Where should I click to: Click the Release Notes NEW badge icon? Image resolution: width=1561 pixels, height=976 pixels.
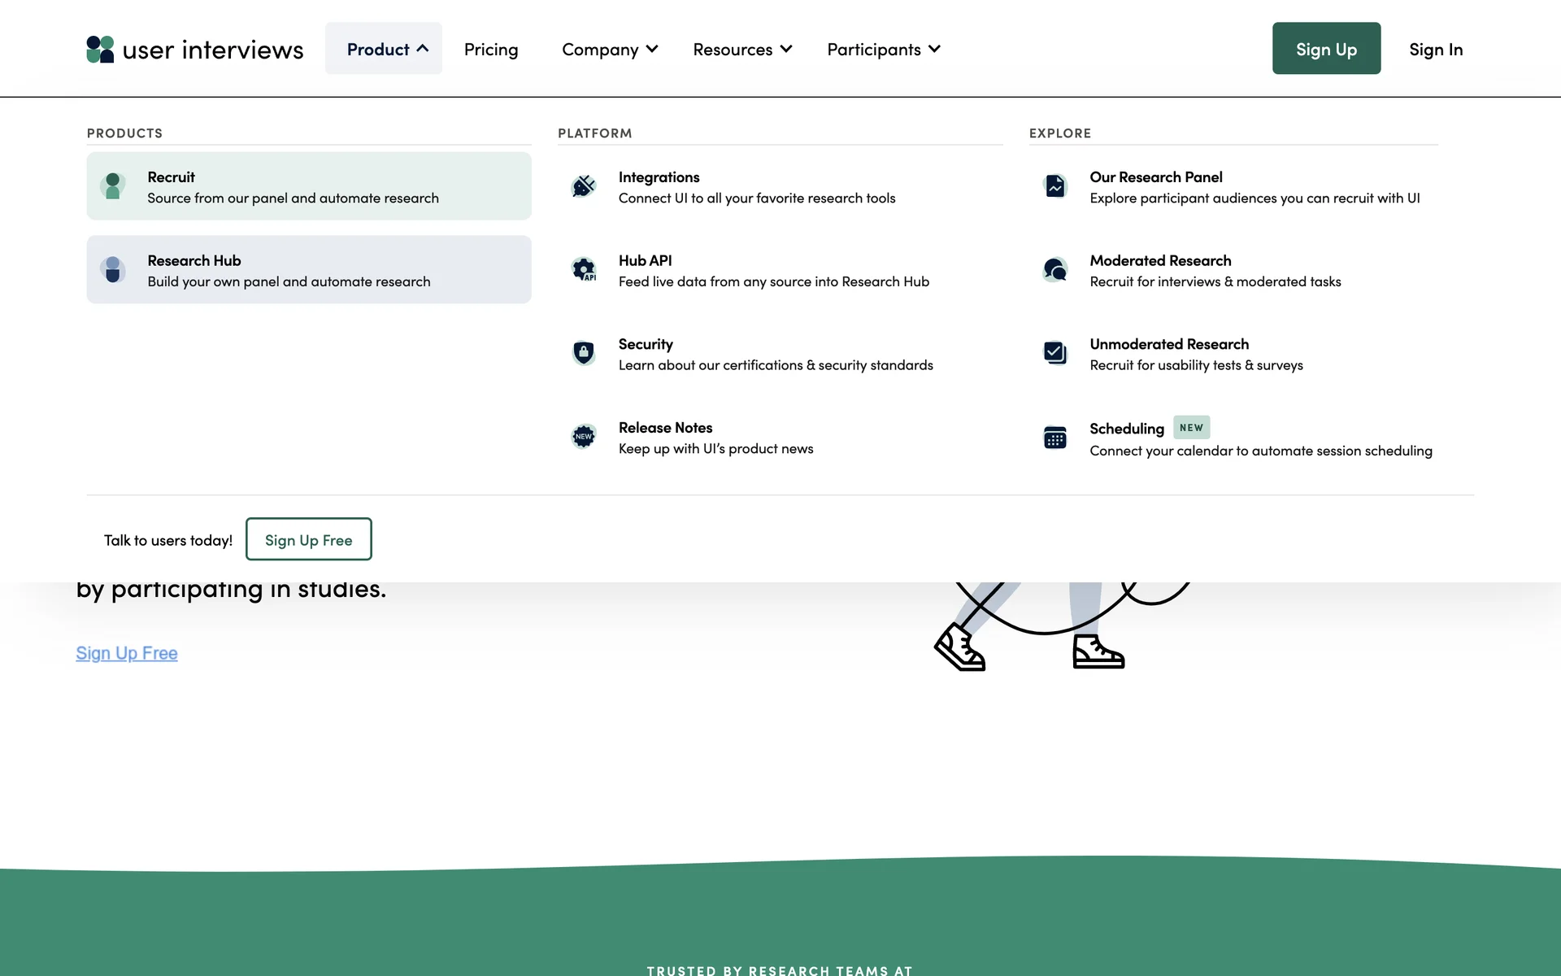tap(584, 437)
